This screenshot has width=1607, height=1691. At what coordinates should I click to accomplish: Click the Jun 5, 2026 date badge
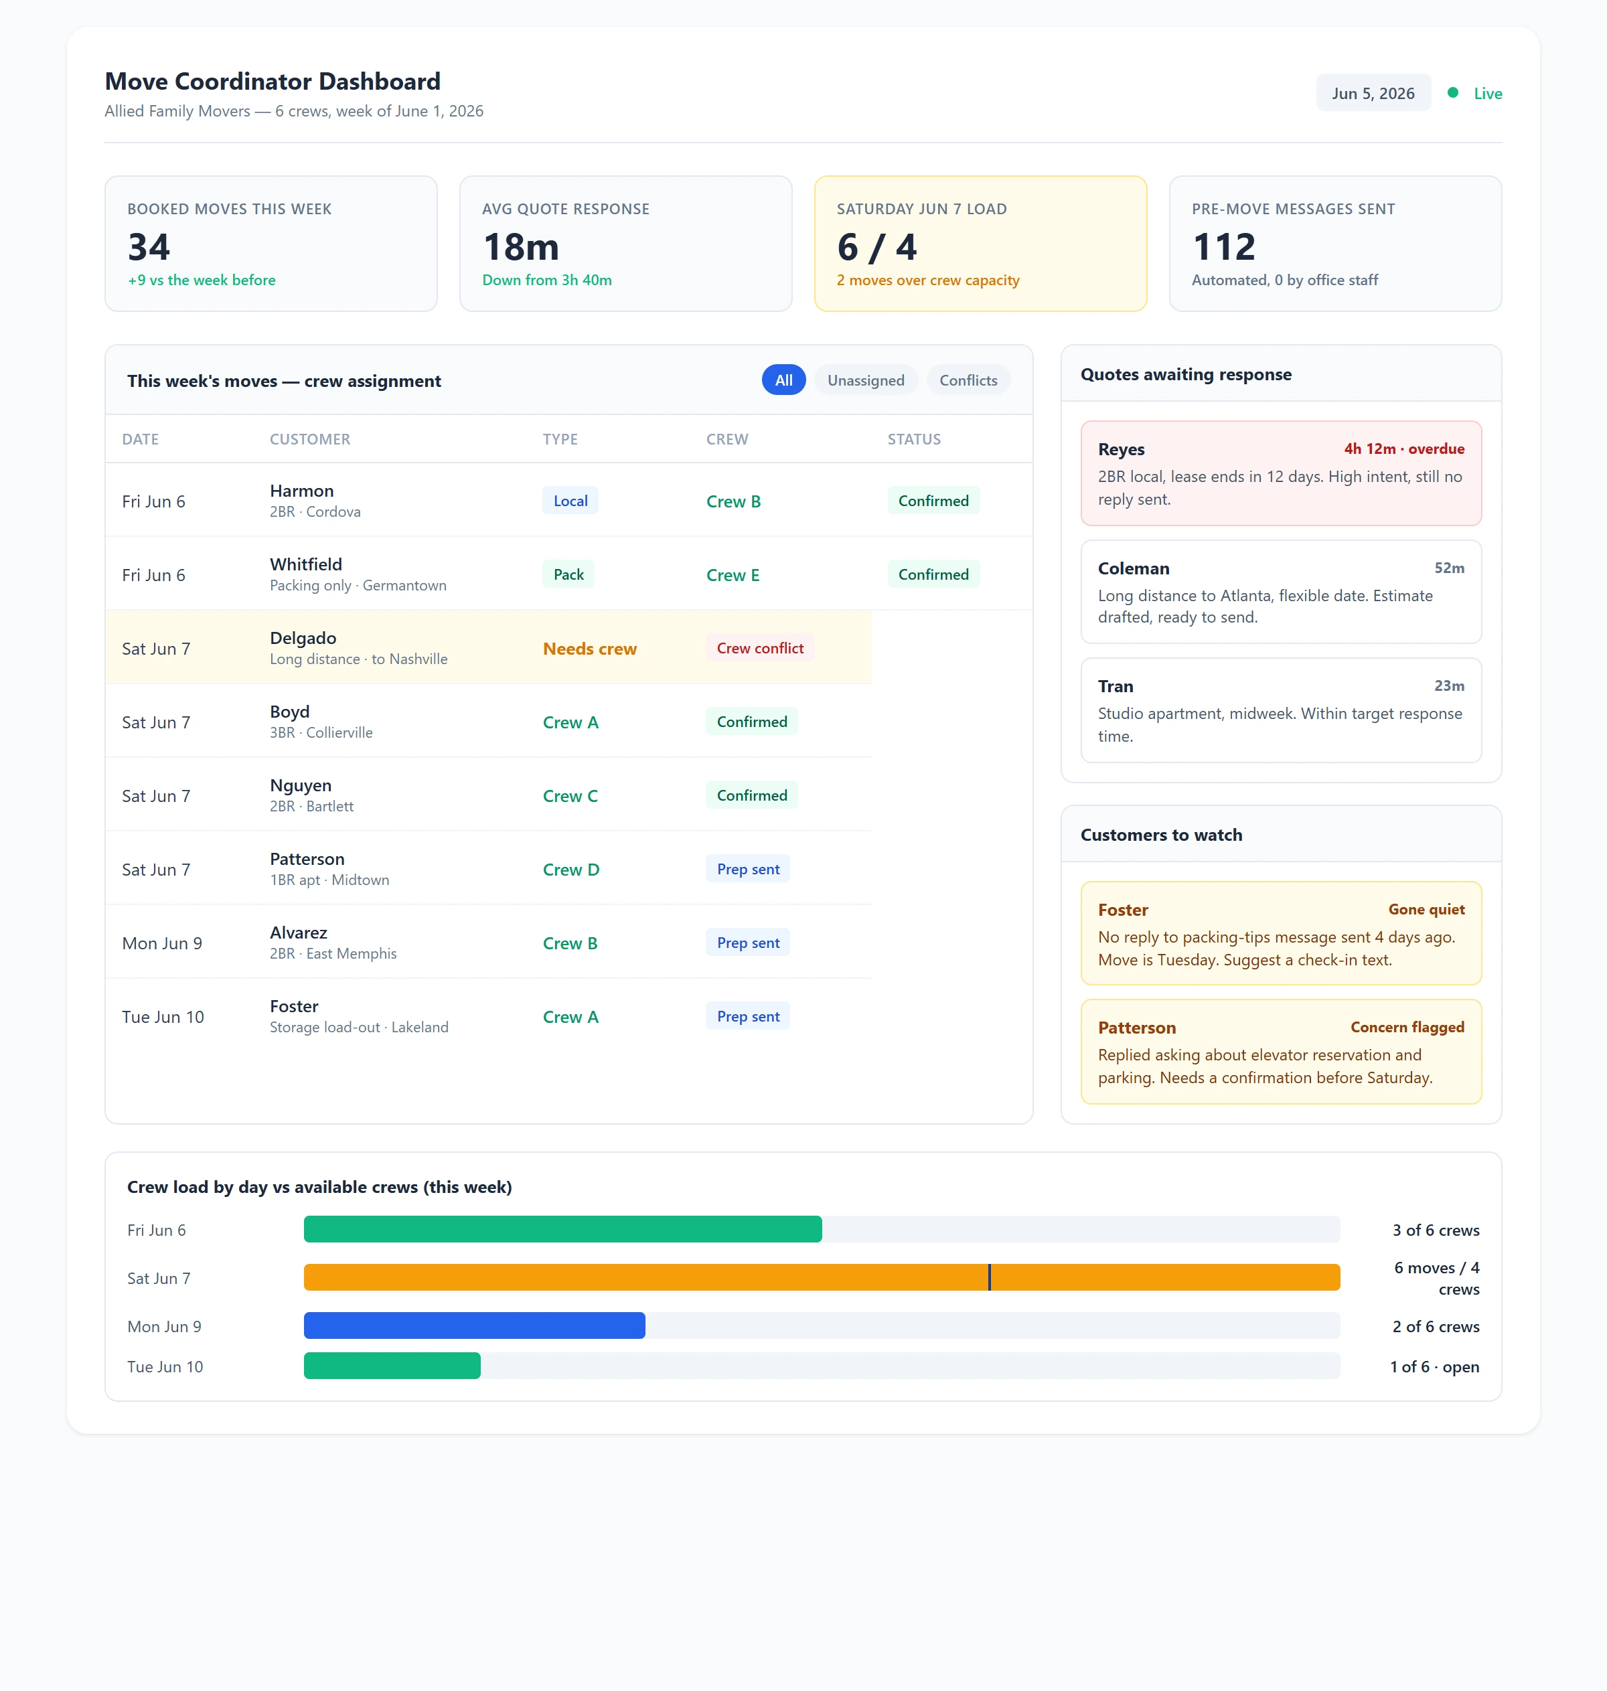tap(1372, 93)
